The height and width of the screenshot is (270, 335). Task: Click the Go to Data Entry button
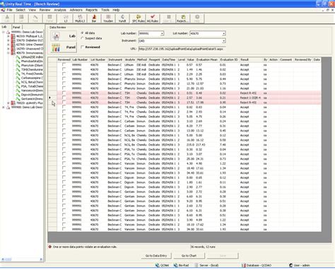156,256
